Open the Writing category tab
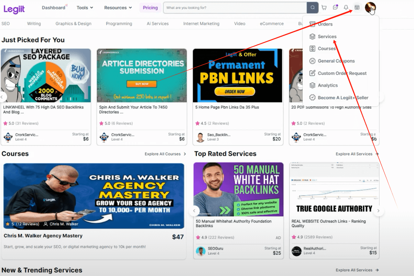The image size is (414, 276). [x=34, y=24]
